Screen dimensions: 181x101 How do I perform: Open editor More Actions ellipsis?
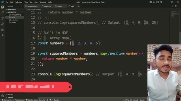point(178,6)
